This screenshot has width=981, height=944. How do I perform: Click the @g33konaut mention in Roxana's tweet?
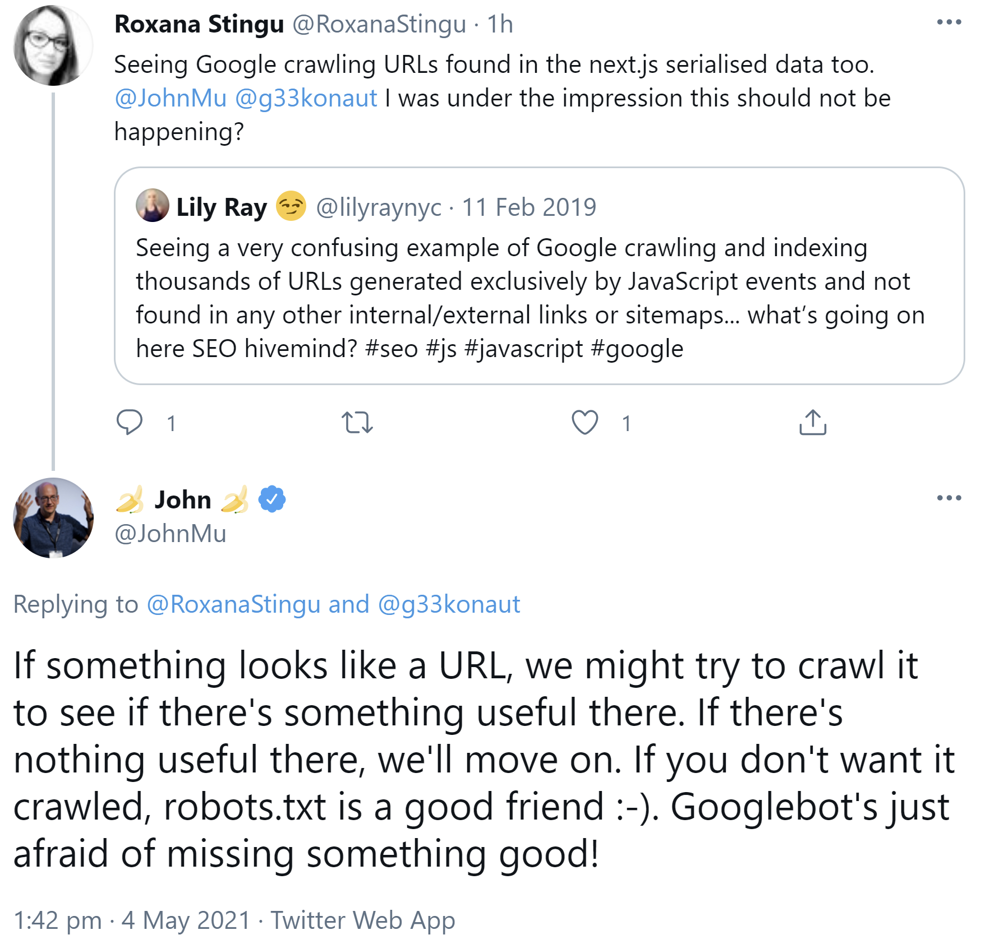[x=306, y=98]
